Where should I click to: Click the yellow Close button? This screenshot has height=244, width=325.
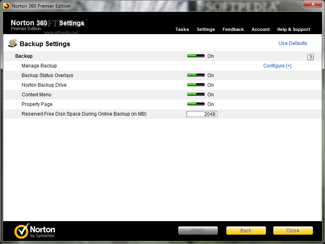point(292,230)
